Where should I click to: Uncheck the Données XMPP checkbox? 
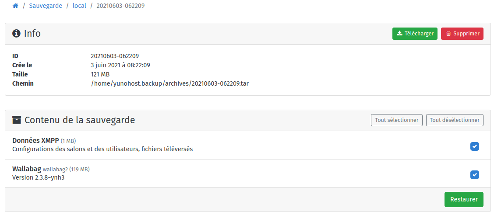point(475,146)
